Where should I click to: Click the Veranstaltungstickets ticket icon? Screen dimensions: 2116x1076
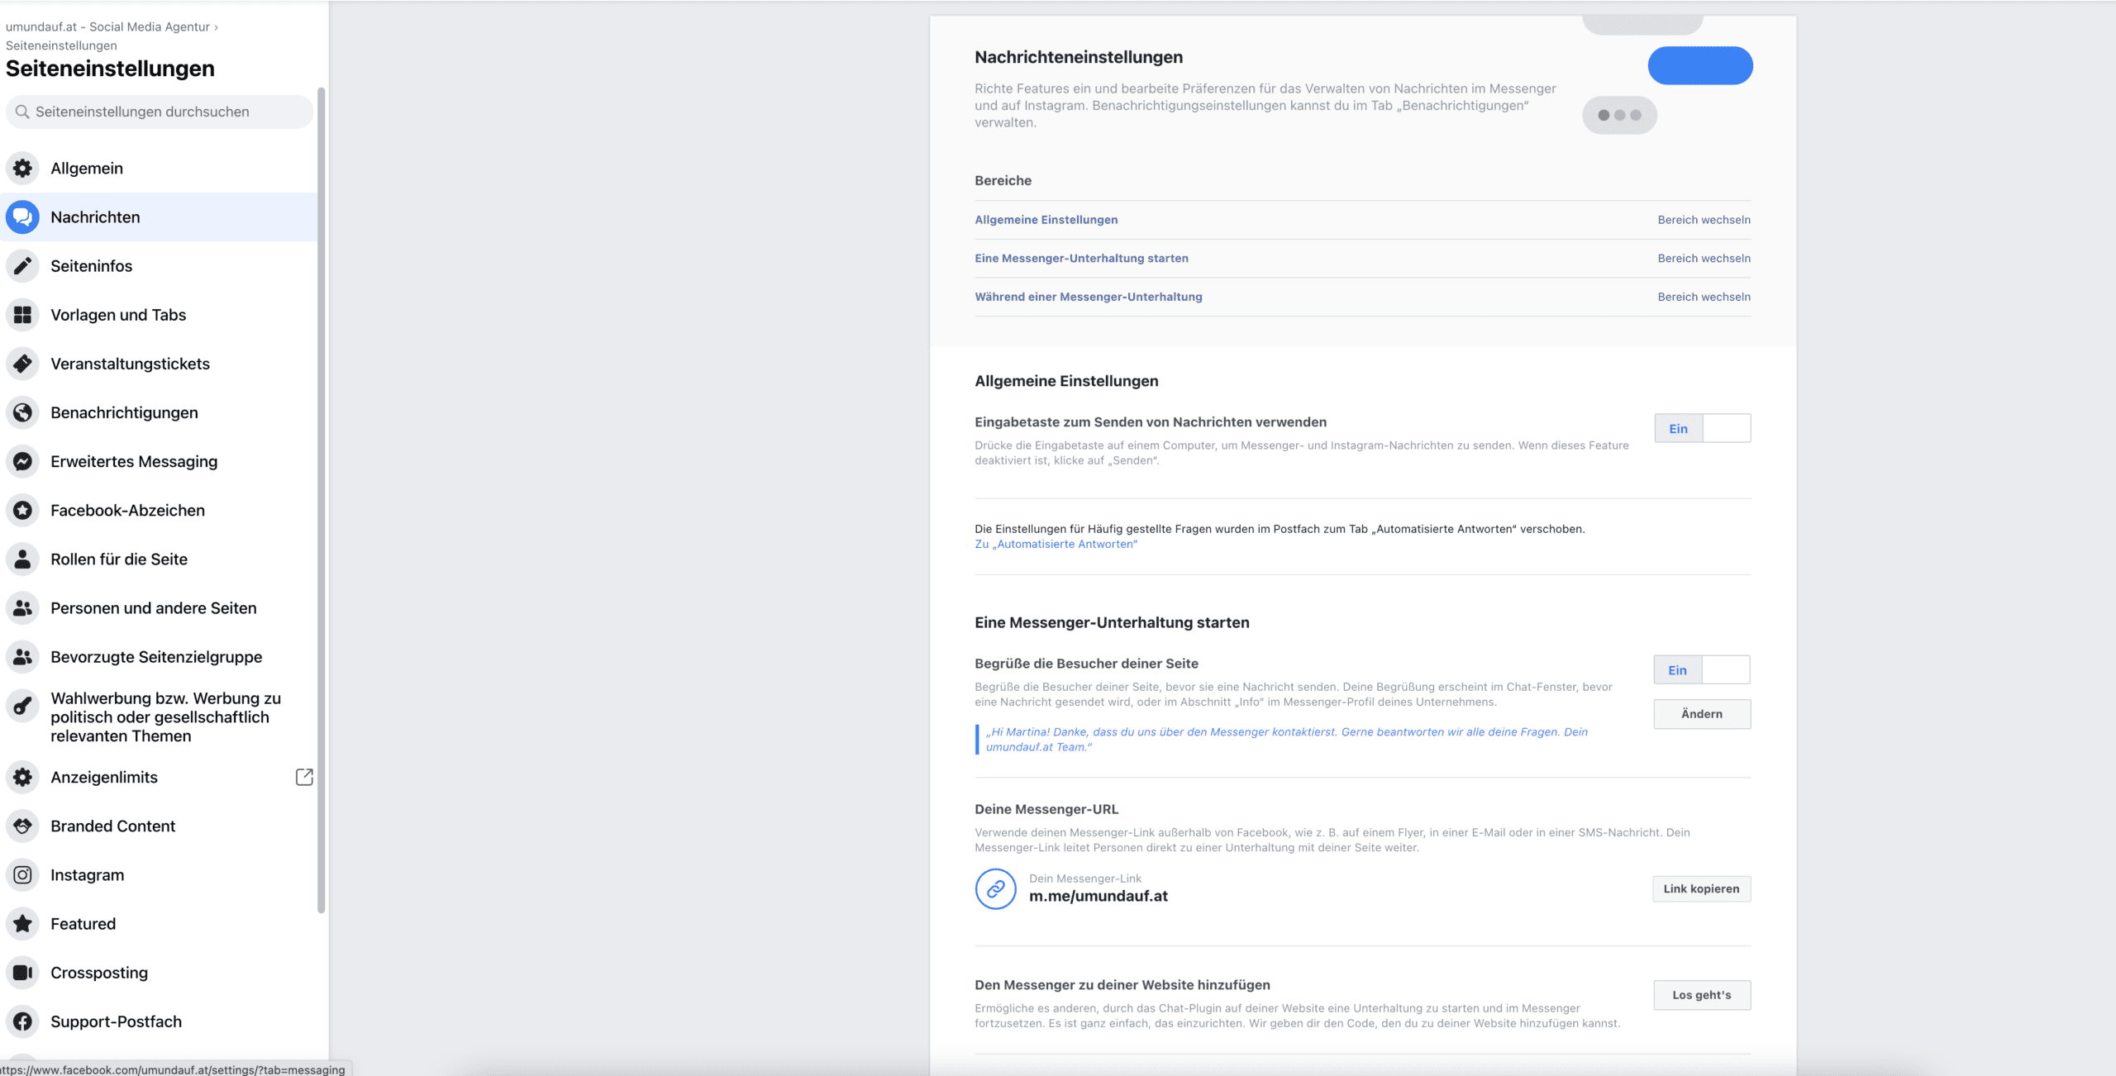23,364
